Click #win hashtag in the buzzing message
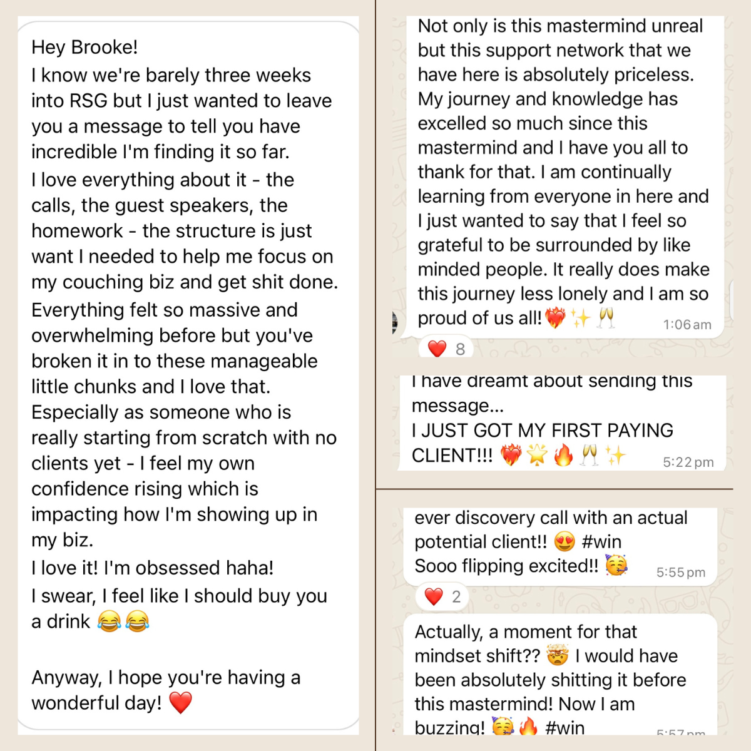The image size is (751, 751). coord(565,727)
